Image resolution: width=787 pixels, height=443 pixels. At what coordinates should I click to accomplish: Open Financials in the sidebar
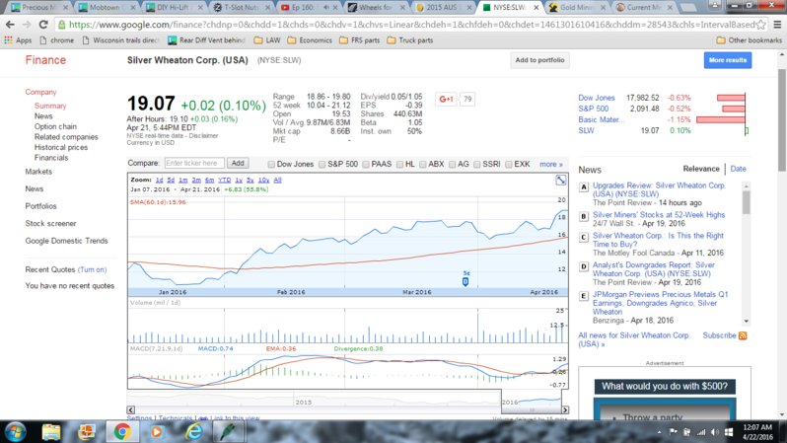tap(51, 158)
